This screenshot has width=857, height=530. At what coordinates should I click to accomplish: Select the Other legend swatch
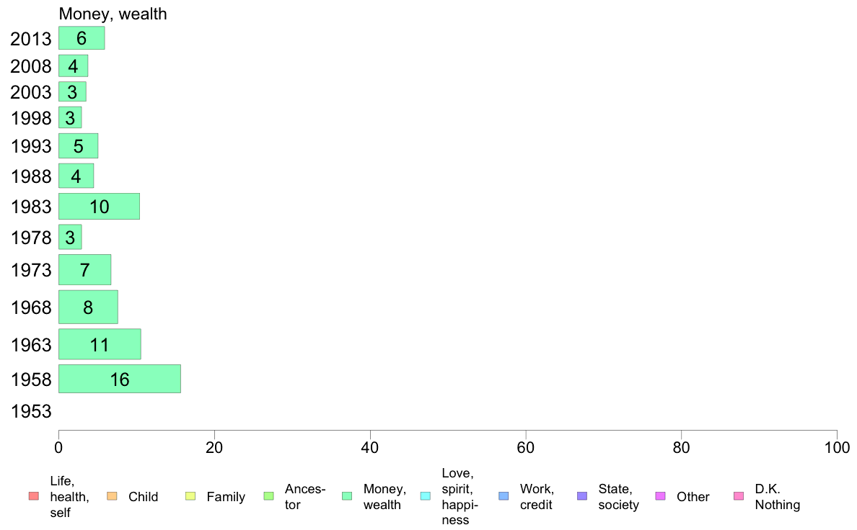click(x=660, y=496)
